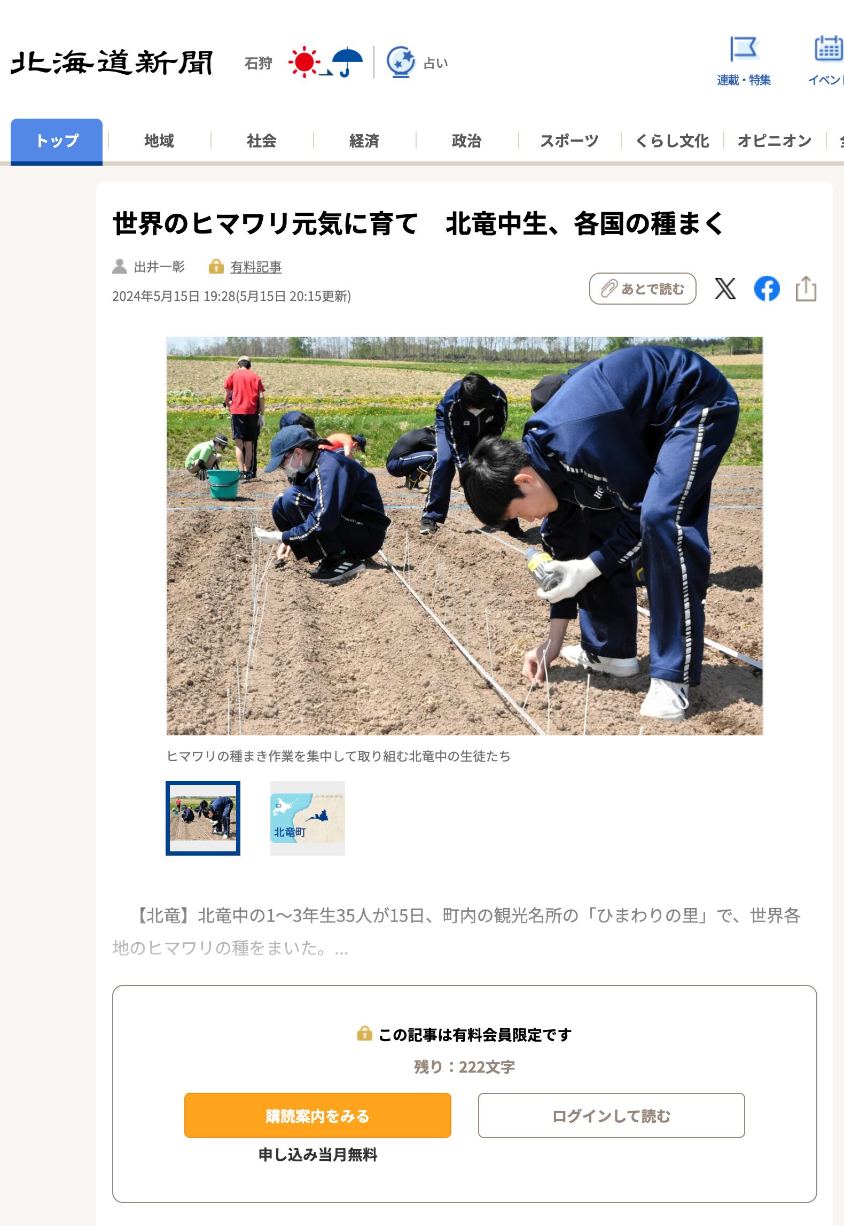Open the 占い fortune crystal ball icon

[x=401, y=62]
